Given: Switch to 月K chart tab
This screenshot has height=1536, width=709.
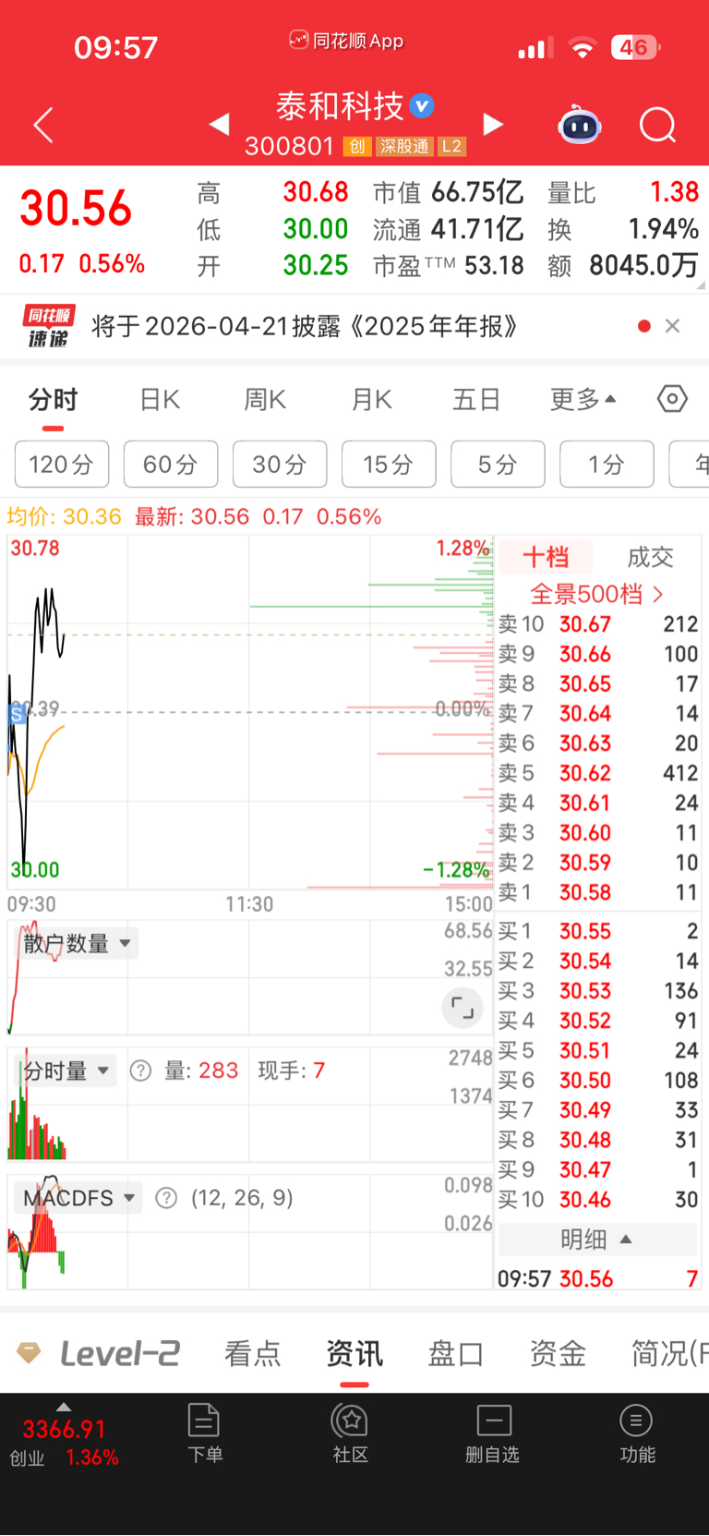Looking at the screenshot, I should tap(372, 400).
